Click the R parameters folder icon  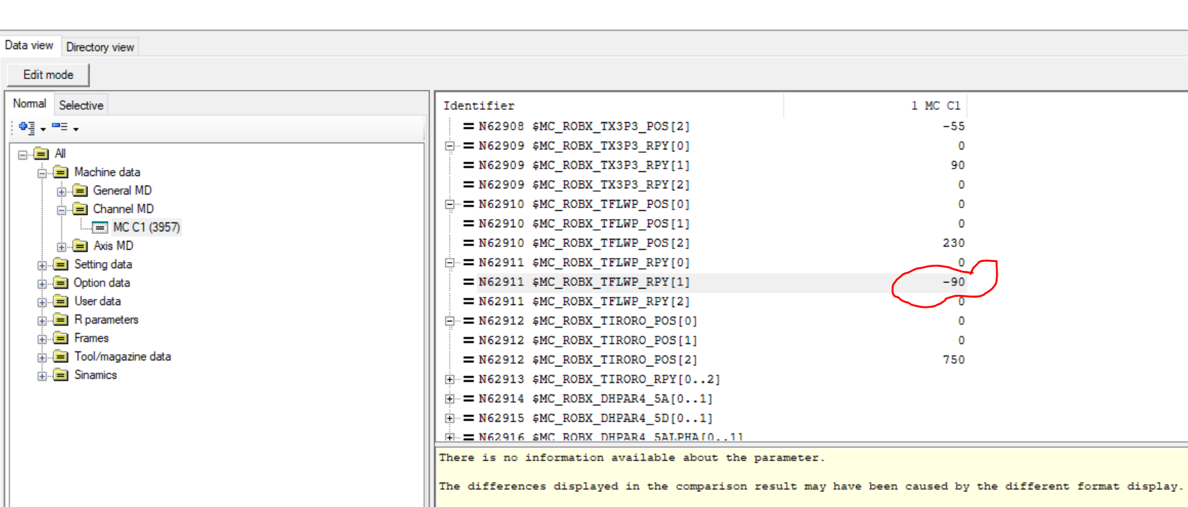click(x=61, y=320)
